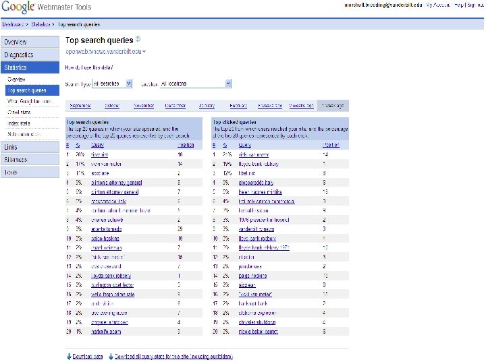486x364 pixels.
Task: Switch to December time period
Action: (x=175, y=106)
